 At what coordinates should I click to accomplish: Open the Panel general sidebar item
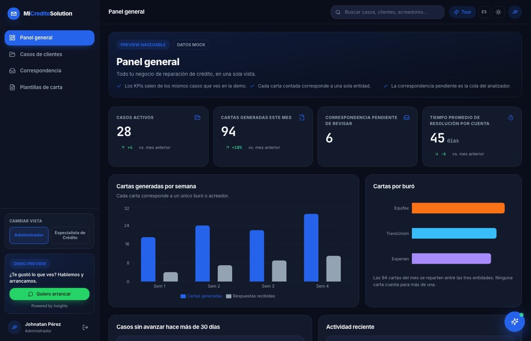pyautogui.click(x=49, y=38)
